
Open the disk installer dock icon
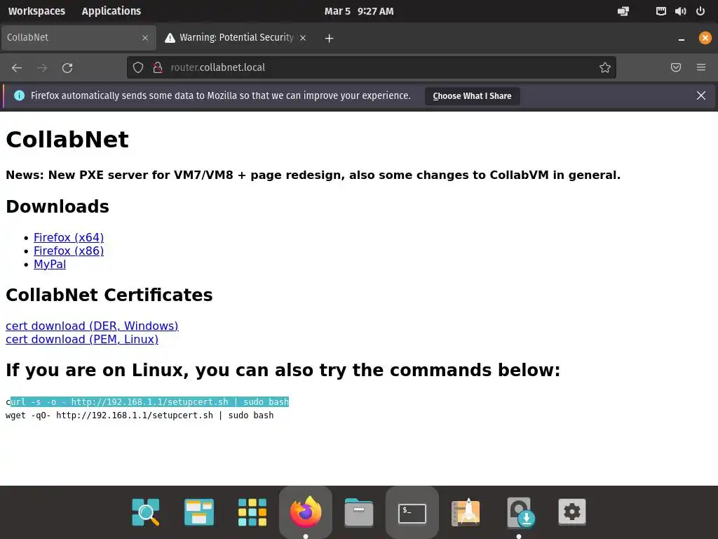[521, 512]
